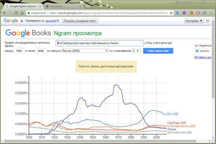Open the smoothing value 3 dropdown
The height and width of the screenshot is (144, 216).
point(136,51)
